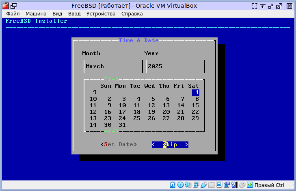Pick day 2 under Sun
The width and height of the screenshot is (296, 191).
(x=109, y=99)
